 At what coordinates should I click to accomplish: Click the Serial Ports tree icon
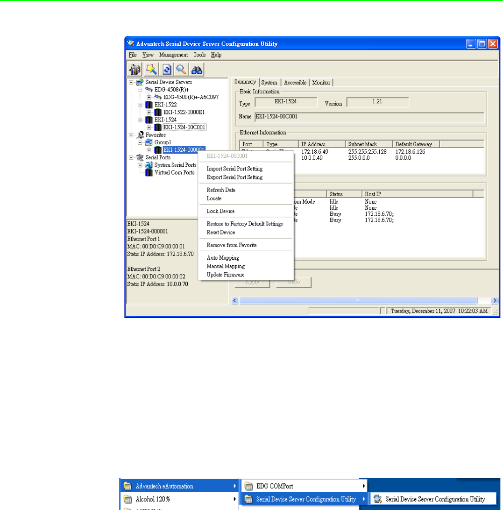click(x=140, y=157)
